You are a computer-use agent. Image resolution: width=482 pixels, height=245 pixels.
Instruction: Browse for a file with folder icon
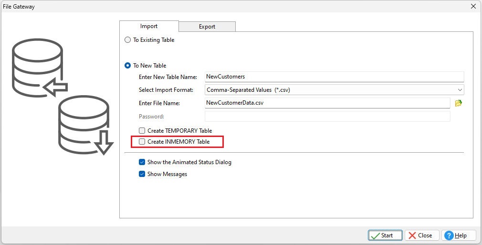pos(458,103)
